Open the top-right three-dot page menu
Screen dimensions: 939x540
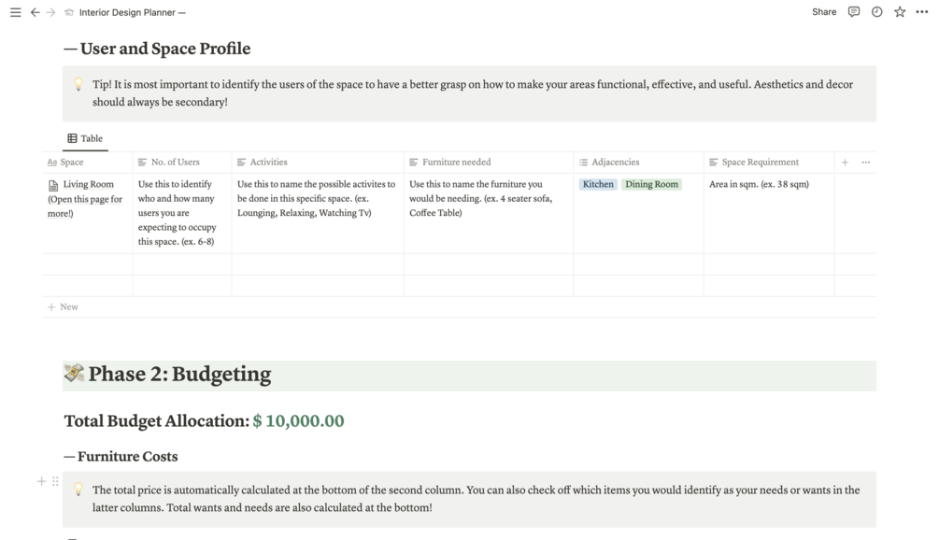click(x=921, y=12)
